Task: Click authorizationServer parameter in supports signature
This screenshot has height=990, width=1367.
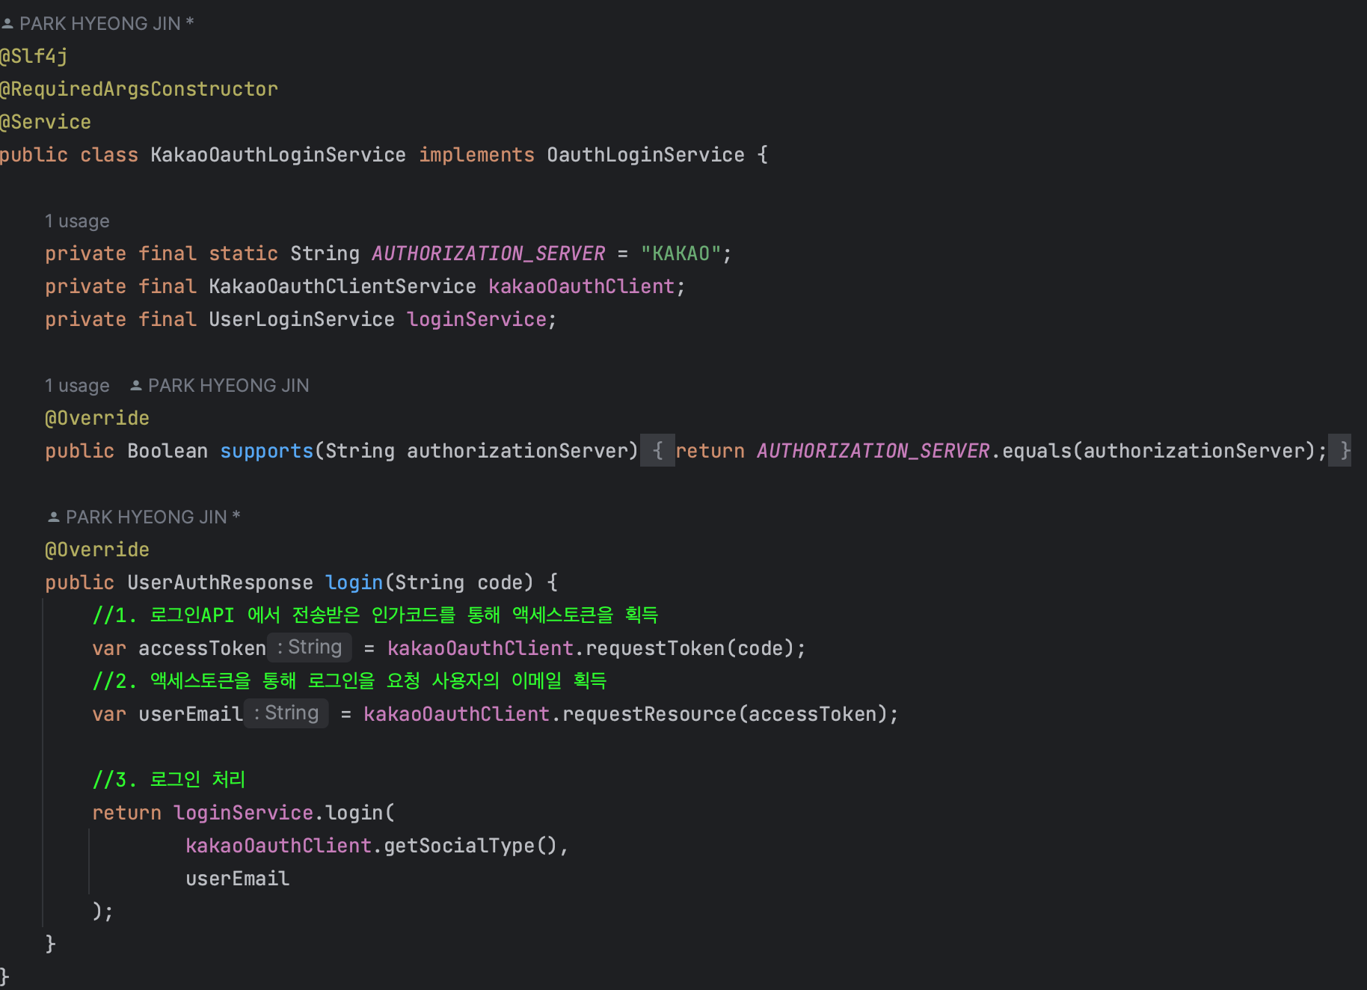Action: pyautogui.click(x=517, y=452)
